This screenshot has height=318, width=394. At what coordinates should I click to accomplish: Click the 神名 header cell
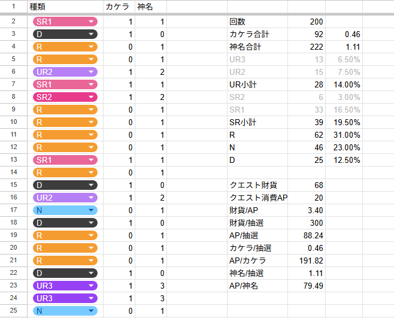150,7
